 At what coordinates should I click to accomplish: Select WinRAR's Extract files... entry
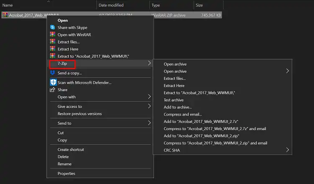pyautogui.click(x=69, y=42)
